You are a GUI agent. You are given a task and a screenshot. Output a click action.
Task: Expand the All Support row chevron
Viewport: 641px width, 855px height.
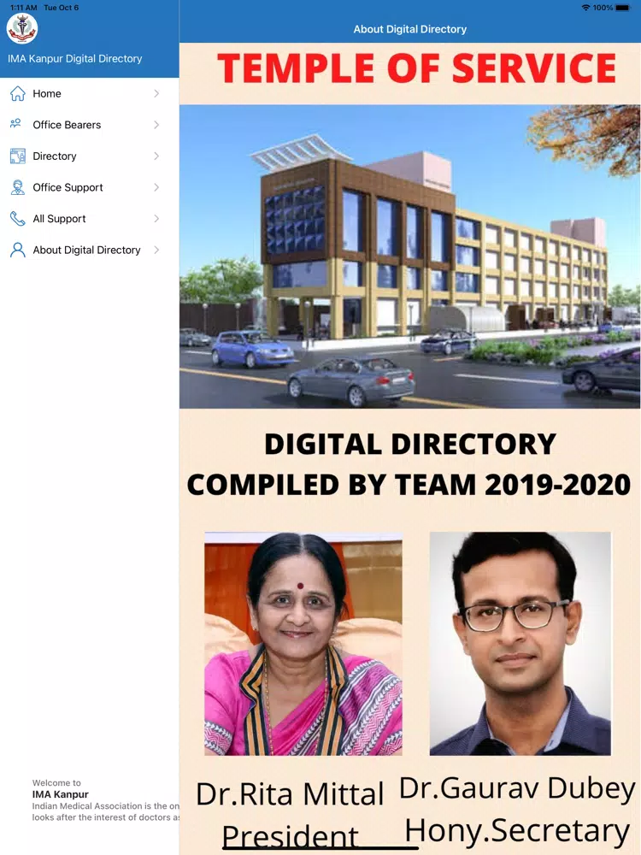[156, 219]
